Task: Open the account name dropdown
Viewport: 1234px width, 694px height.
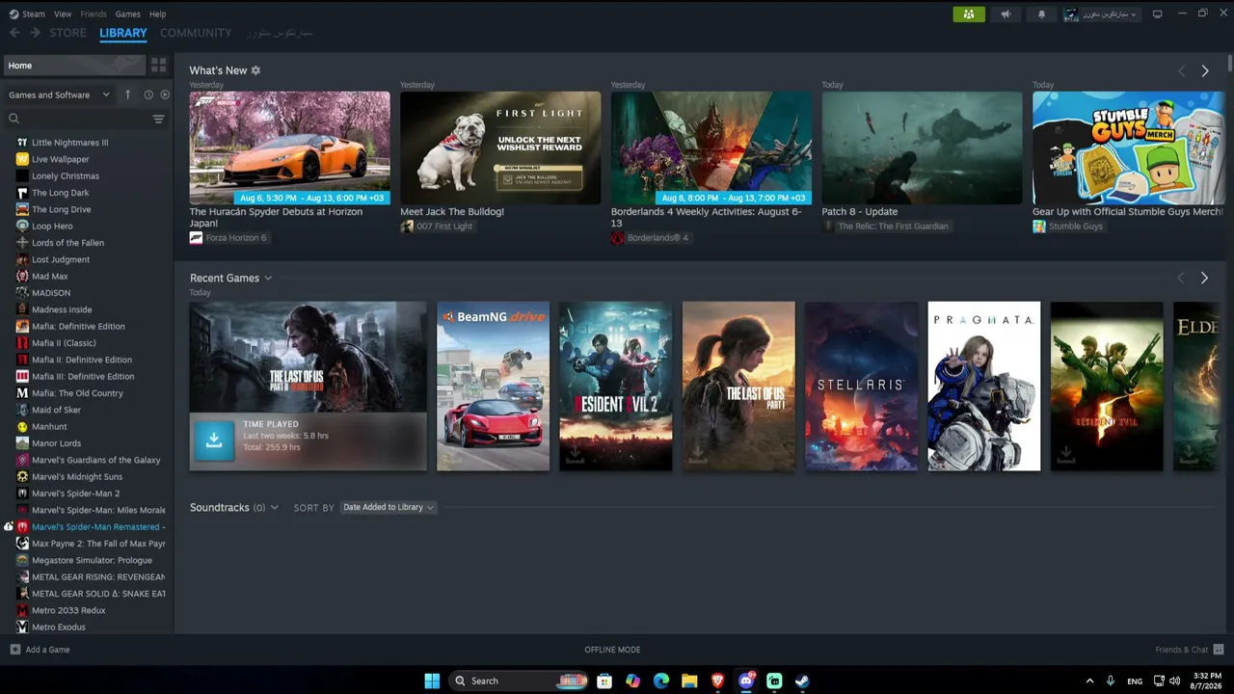Action: [x=1101, y=14]
